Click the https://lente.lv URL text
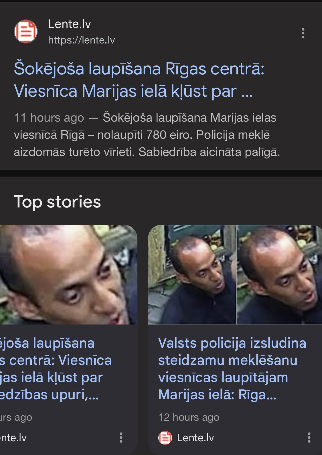 click(82, 40)
